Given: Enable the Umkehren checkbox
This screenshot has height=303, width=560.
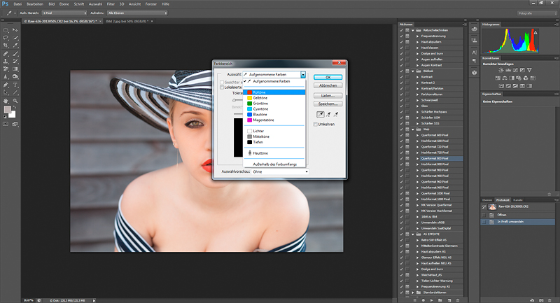Looking at the screenshot, I should 316,124.
